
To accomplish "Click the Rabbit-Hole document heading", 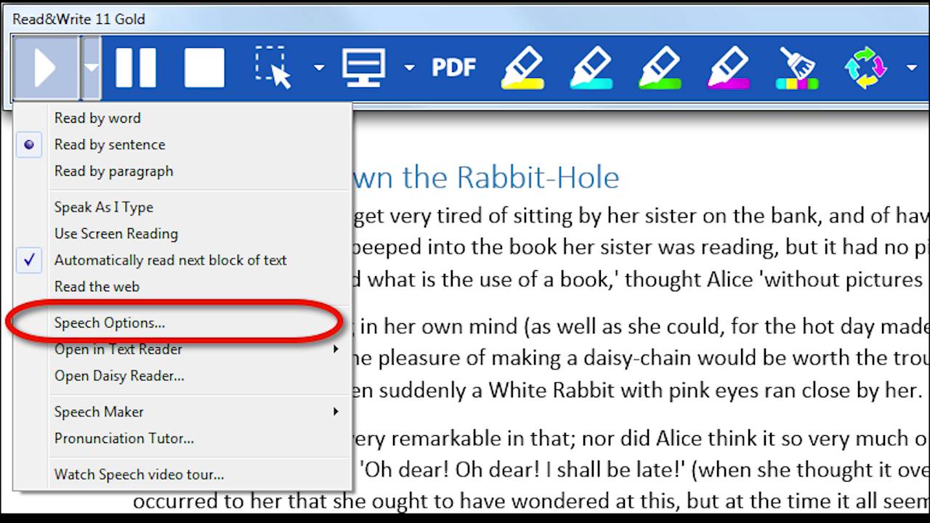I will [486, 177].
